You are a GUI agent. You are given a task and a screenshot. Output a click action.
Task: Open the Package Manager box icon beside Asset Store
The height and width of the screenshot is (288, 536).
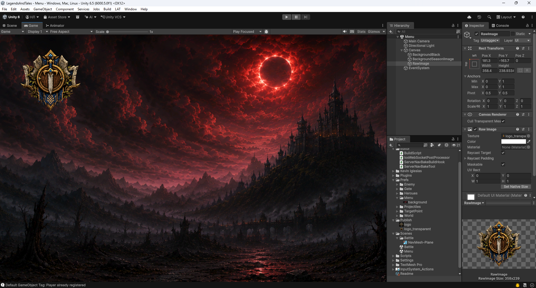click(x=78, y=17)
